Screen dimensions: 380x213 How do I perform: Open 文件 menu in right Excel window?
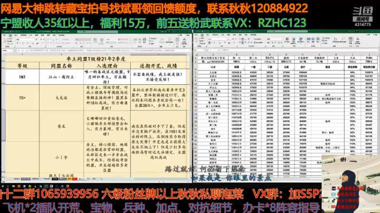click(197, 35)
